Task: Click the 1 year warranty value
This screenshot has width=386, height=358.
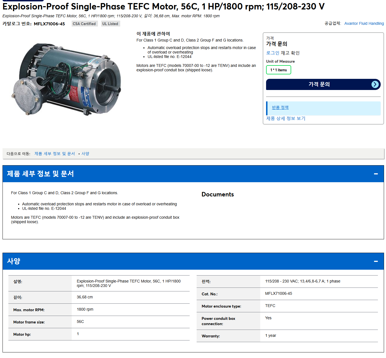Action: pos(271,336)
